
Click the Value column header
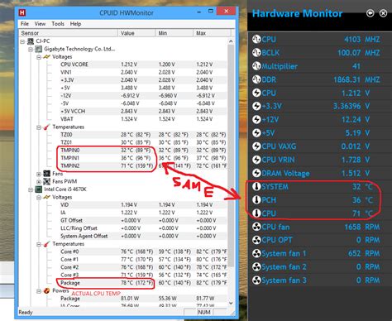(136, 33)
